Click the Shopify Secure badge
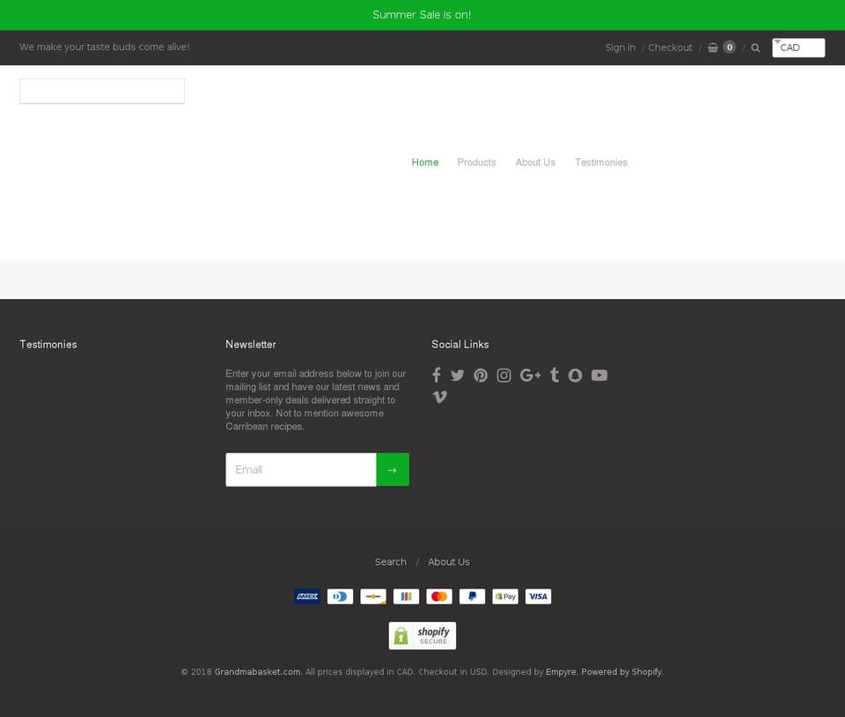Screen dimensions: 845x717 (x=422, y=636)
